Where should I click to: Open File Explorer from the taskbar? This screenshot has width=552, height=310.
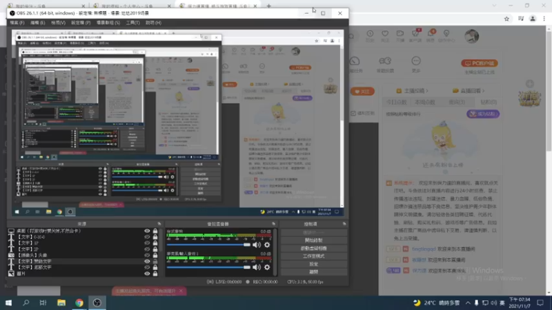tap(61, 302)
